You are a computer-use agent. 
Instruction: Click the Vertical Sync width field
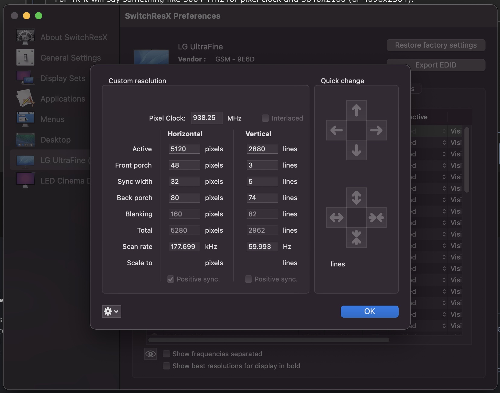coord(262,181)
